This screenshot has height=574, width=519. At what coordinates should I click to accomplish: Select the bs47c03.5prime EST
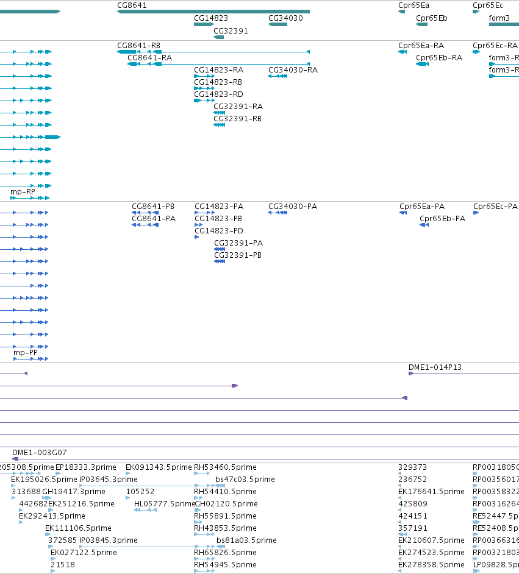[221, 486]
